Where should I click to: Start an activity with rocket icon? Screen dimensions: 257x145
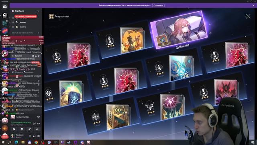(29, 129)
